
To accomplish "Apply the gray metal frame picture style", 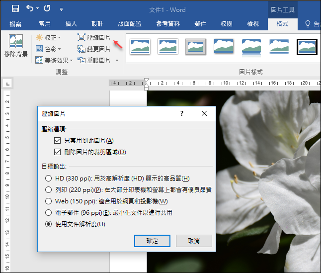I will point(196,47).
